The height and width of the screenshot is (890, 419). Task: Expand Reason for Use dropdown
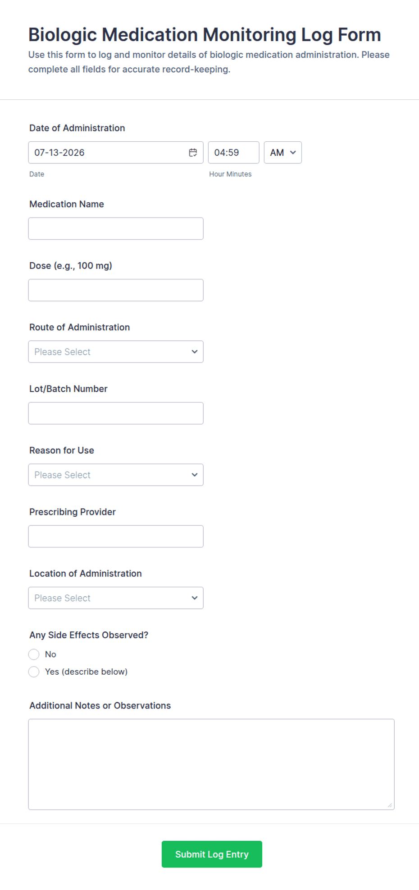(x=116, y=475)
